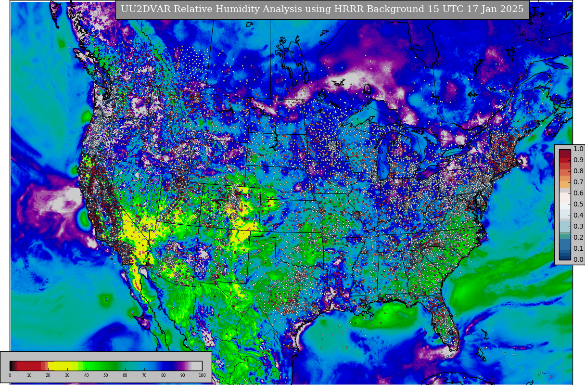The height and width of the screenshot is (385, 585).
Task: Pick the orange band of the right colorbar
Action: [565, 182]
